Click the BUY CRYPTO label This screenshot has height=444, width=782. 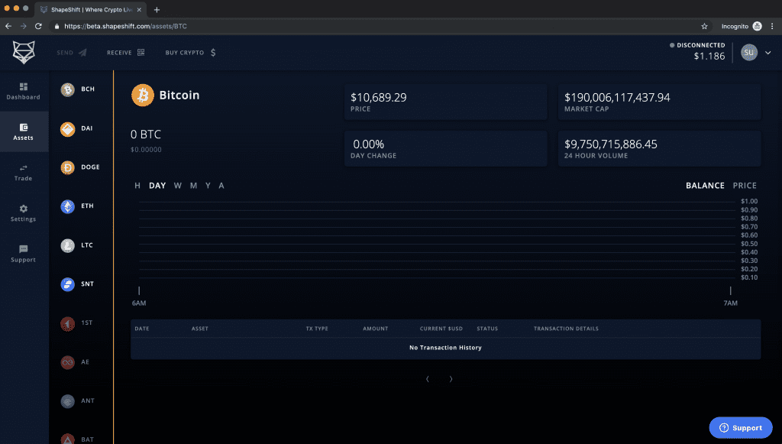pos(185,53)
